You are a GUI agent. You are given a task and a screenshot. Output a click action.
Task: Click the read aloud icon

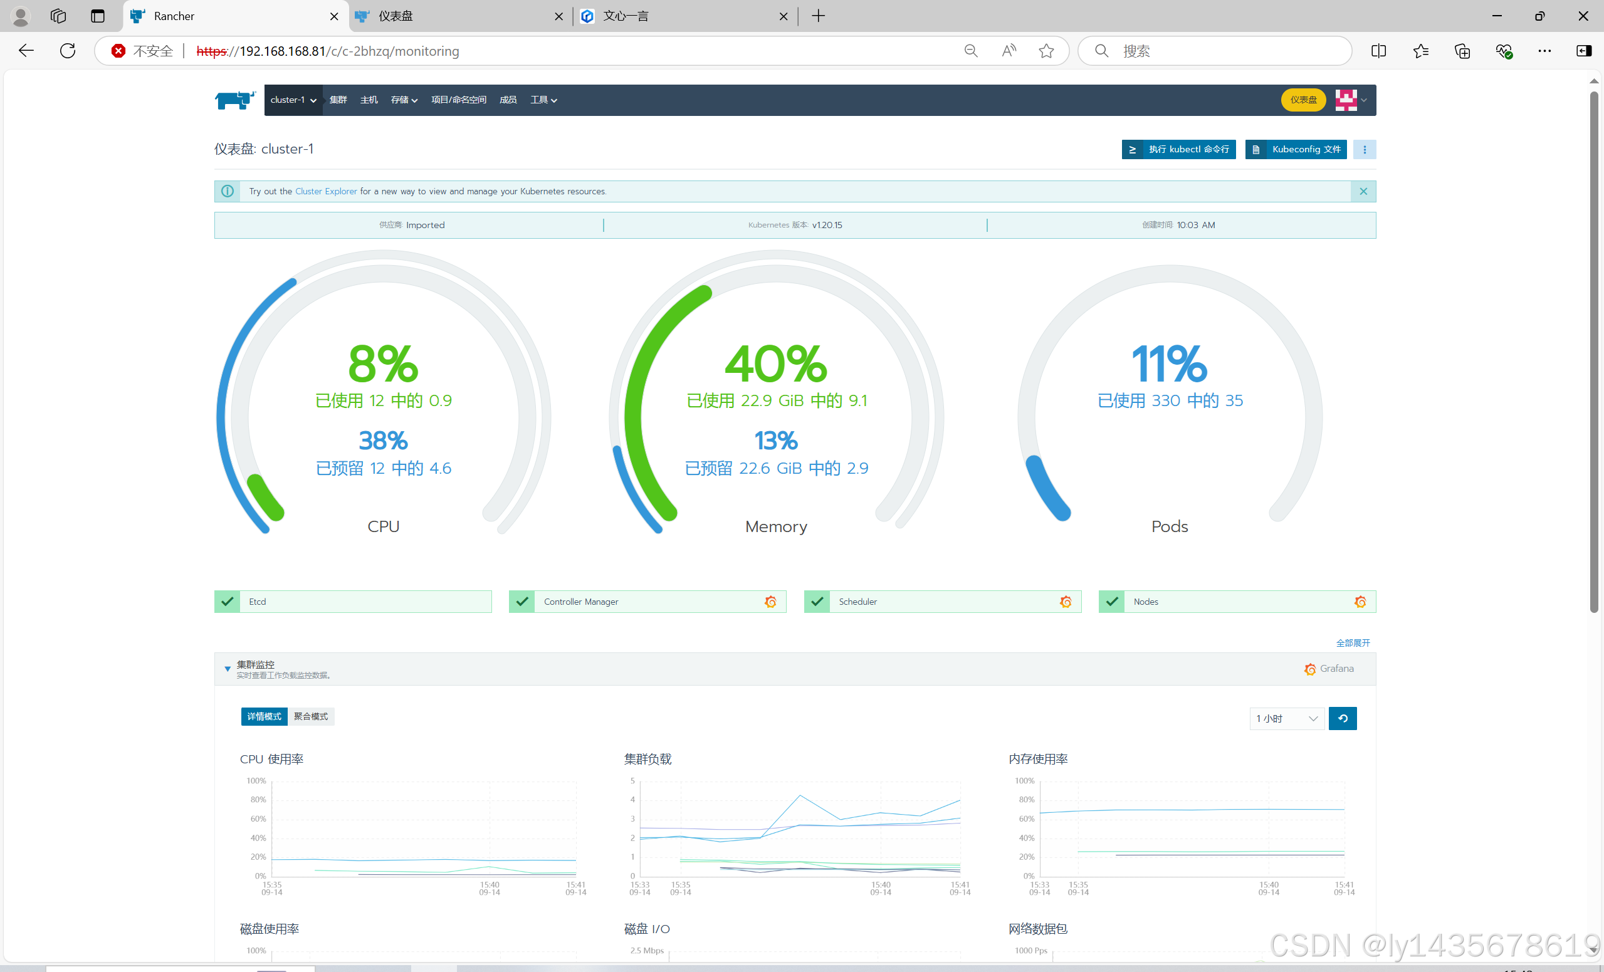[x=1009, y=51]
